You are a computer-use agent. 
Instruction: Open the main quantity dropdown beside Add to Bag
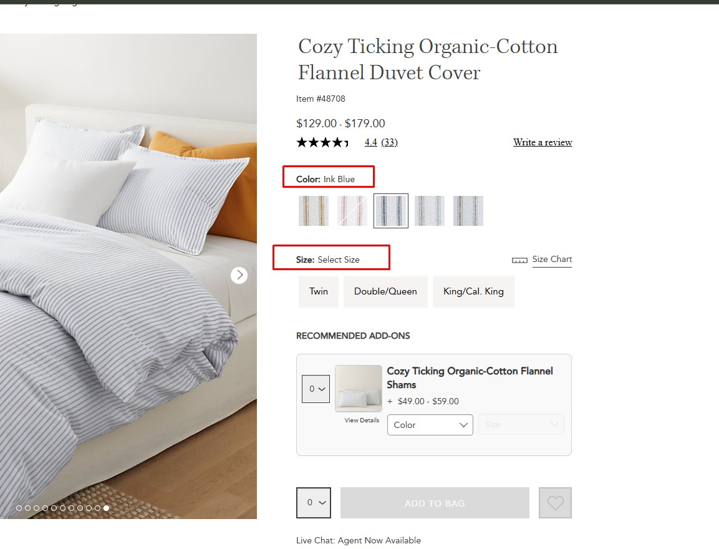314,503
